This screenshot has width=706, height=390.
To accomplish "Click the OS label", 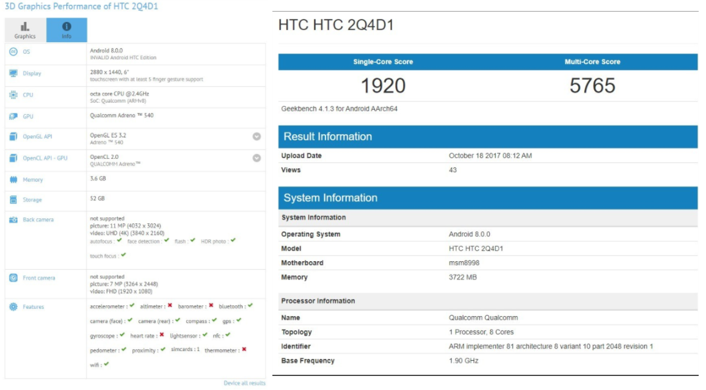I will (26, 52).
